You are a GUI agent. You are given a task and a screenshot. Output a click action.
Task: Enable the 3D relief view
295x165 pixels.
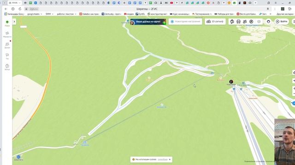point(215,22)
